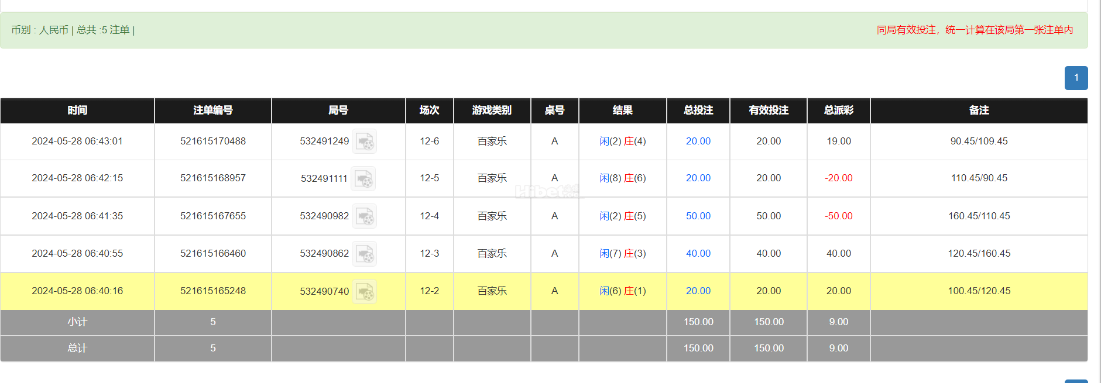Image resolution: width=1101 pixels, height=383 pixels.
Task: Click result 闲(7) 庄(3)
Action: (623, 254)
